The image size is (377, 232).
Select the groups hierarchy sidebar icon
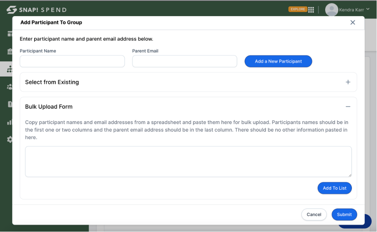point(10,69)
